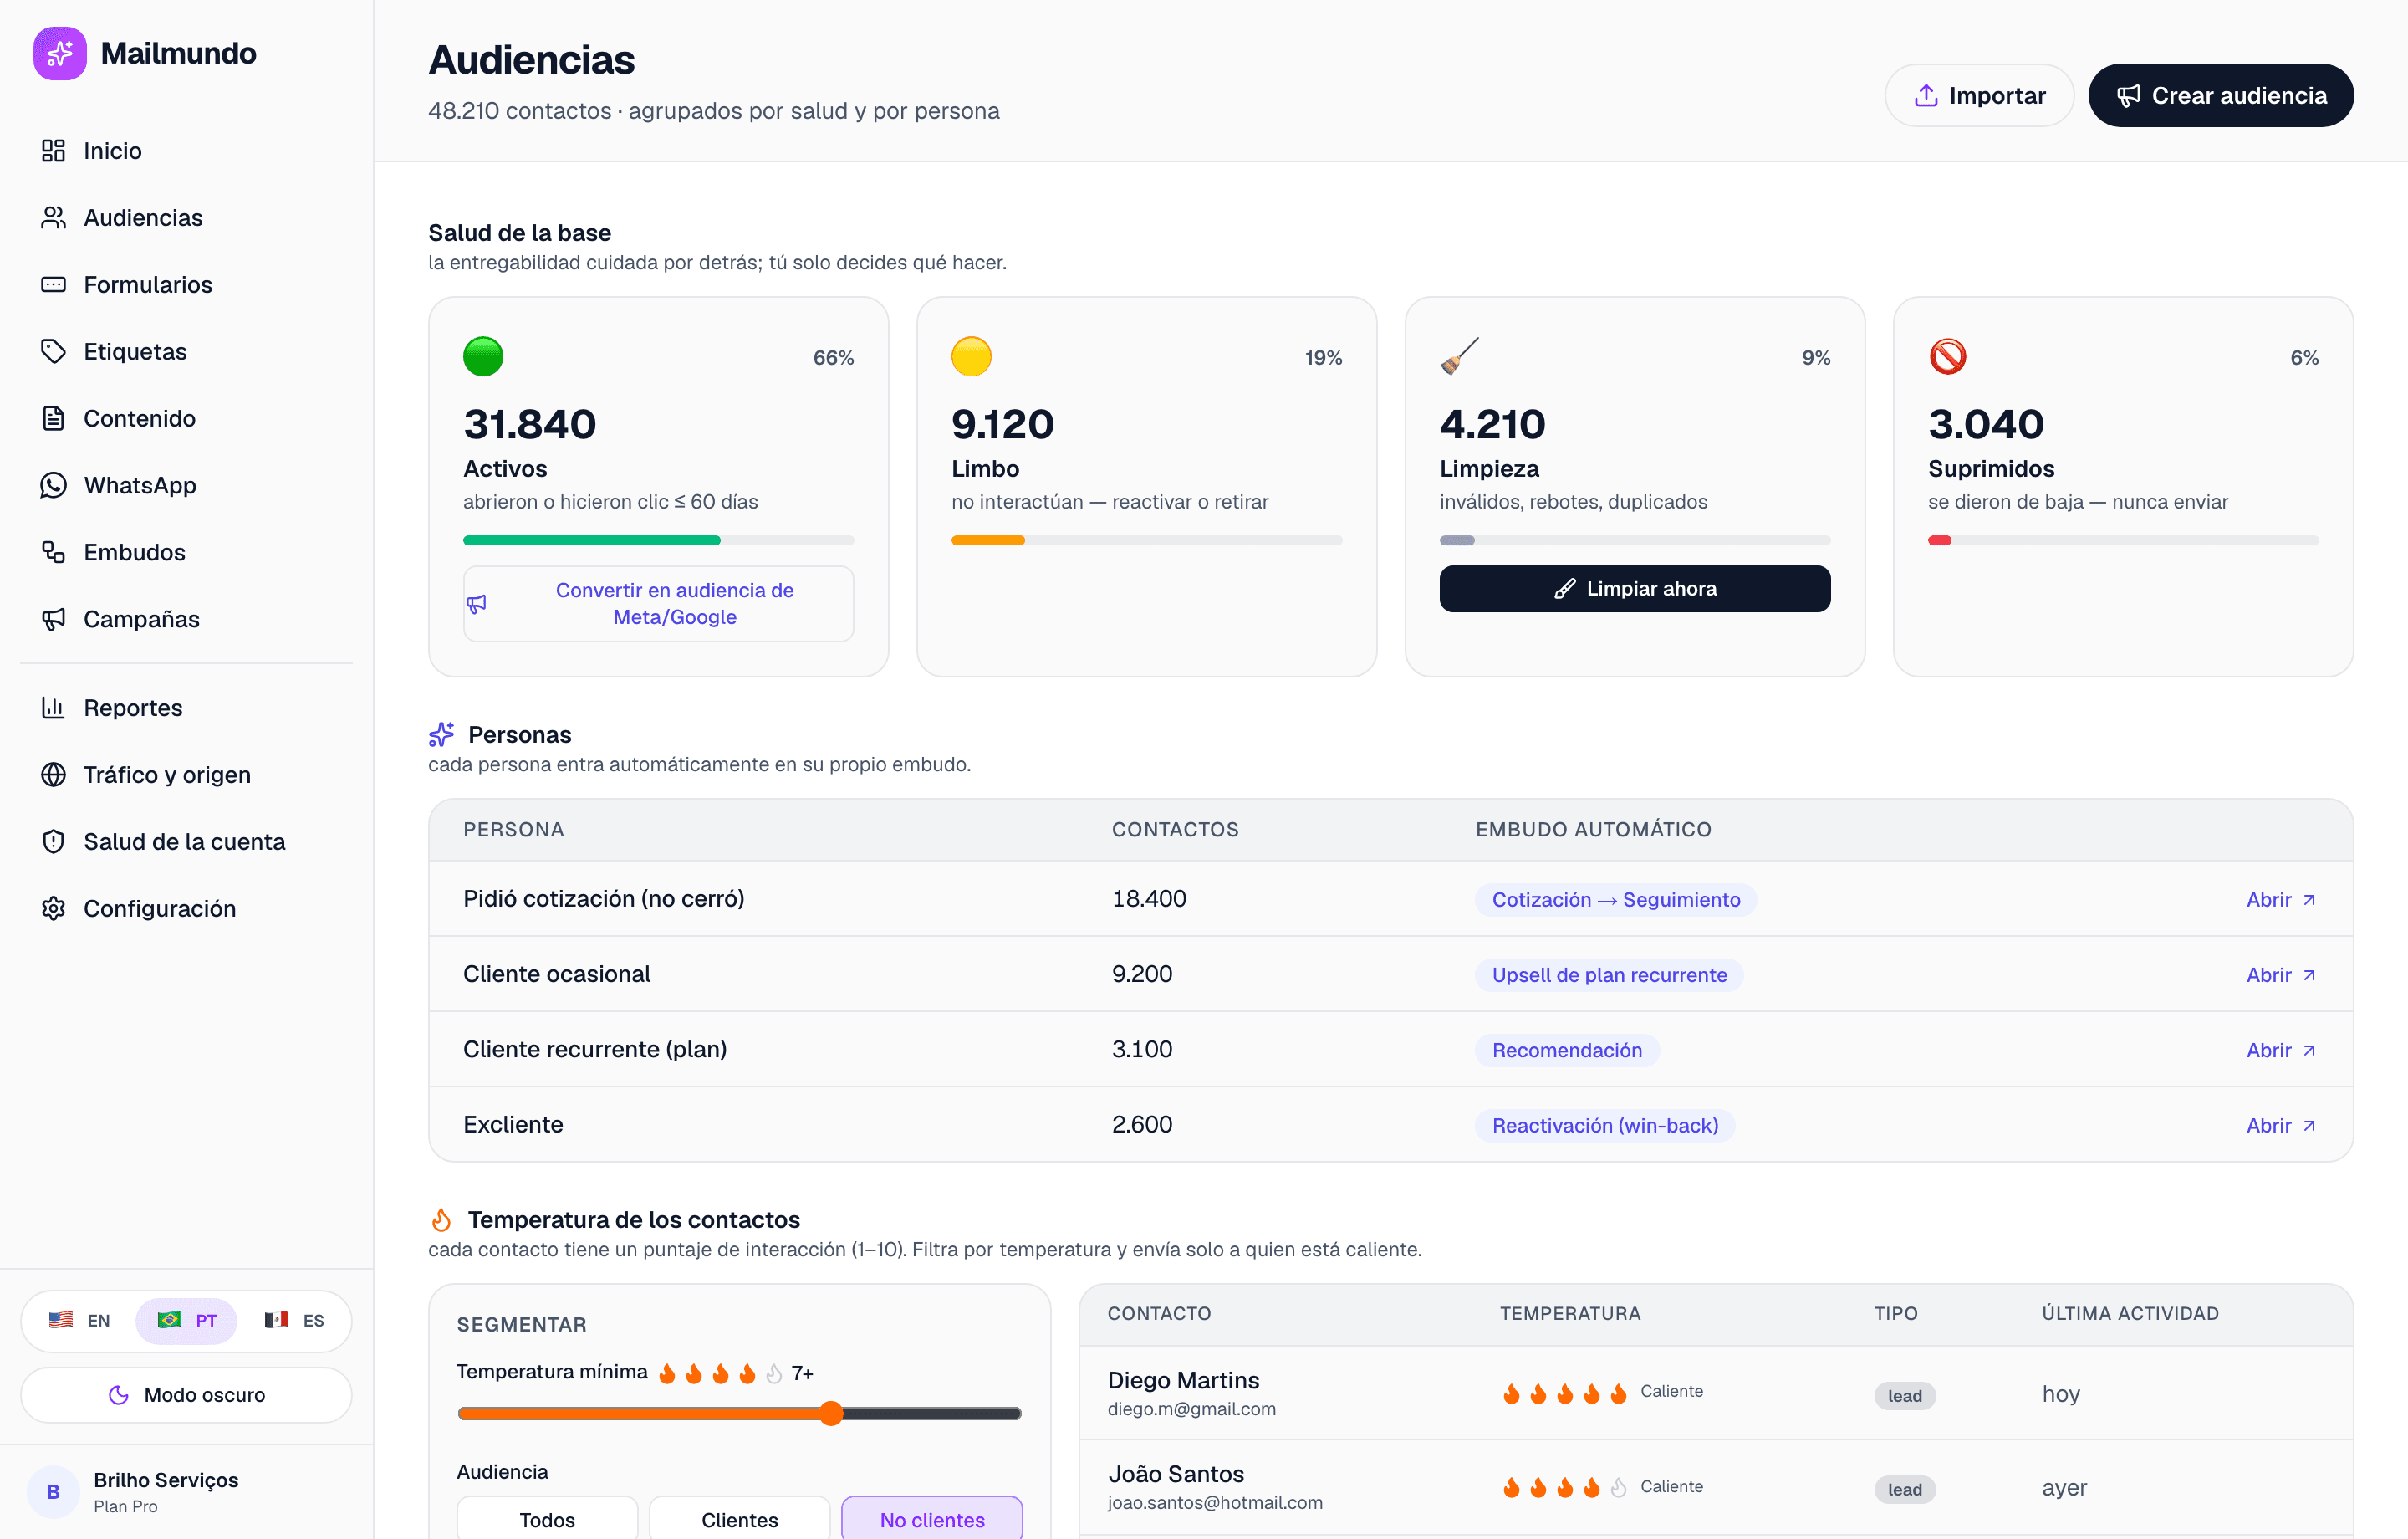Open the Cotización → Seguimiento funnel tag
The width and height of the screenshot is (2408, 1539).
pyautogui.click(x=1615, y=900)
